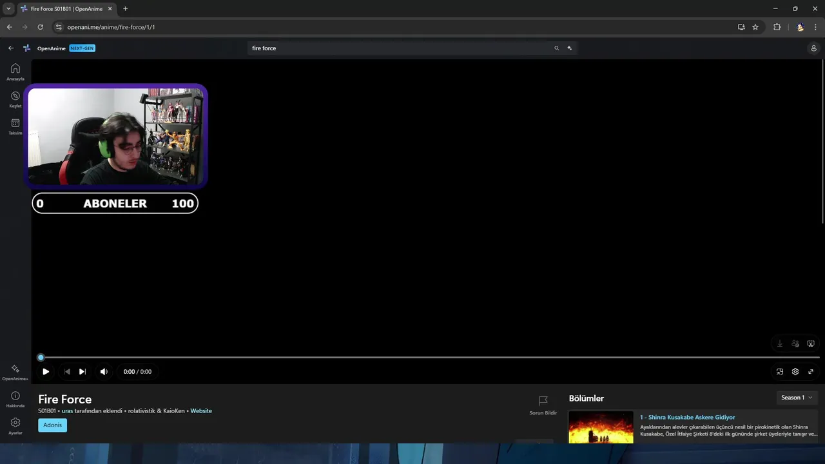
Task: Open the Anasayfa home icon in sidebar
Action: pyautogui.click(x=15, y=68)
